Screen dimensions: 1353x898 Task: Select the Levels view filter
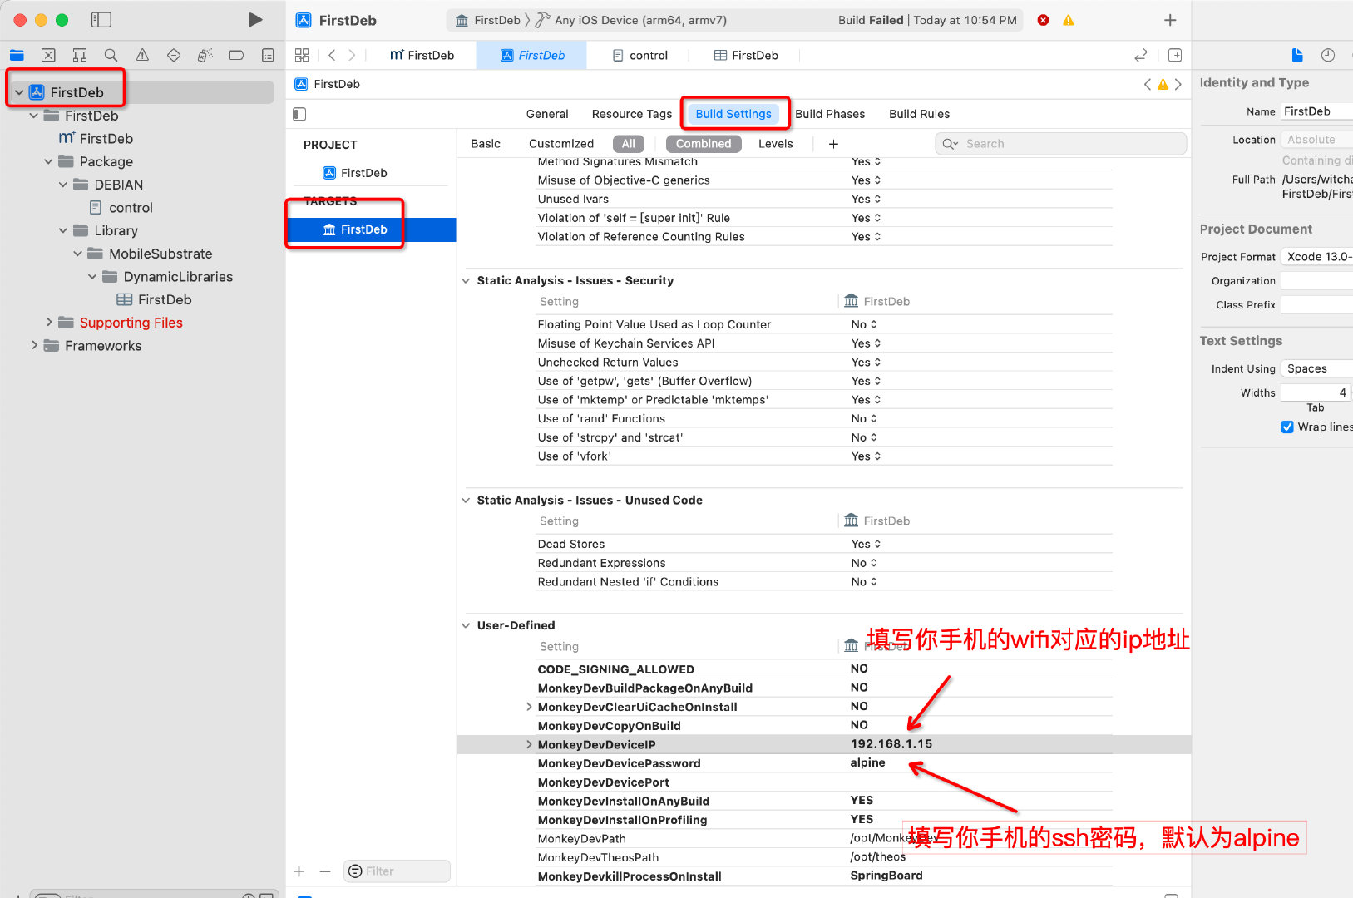click(x=776, y=144)
